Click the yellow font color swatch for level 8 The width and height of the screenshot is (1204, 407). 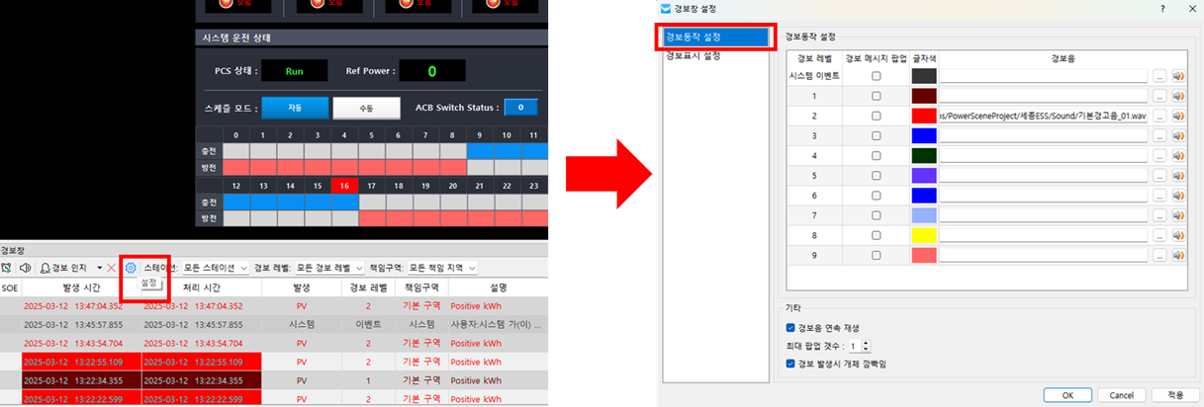coord(923,235)
